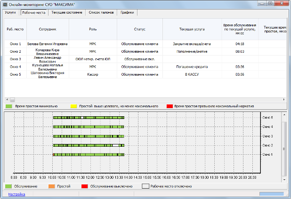Go to the Графики tab
Screen dimensions: 291x199
tap(127, 12)
